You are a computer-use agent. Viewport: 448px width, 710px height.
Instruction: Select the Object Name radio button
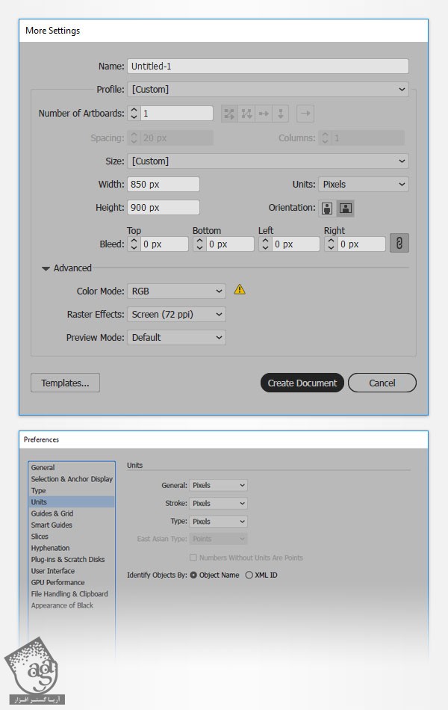click(193, 575)
